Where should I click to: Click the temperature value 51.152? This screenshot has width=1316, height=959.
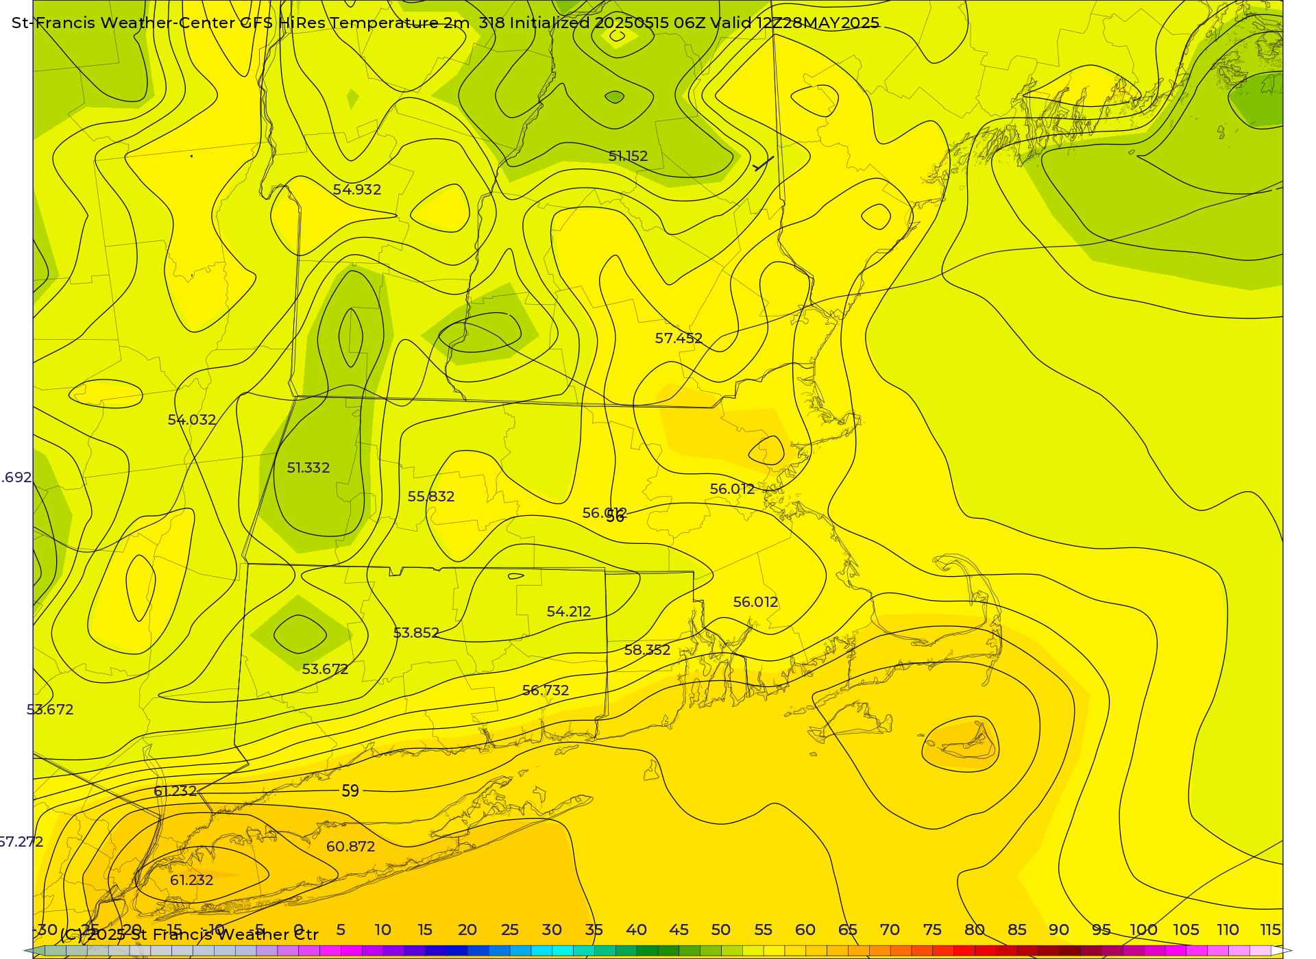point(628,156)
